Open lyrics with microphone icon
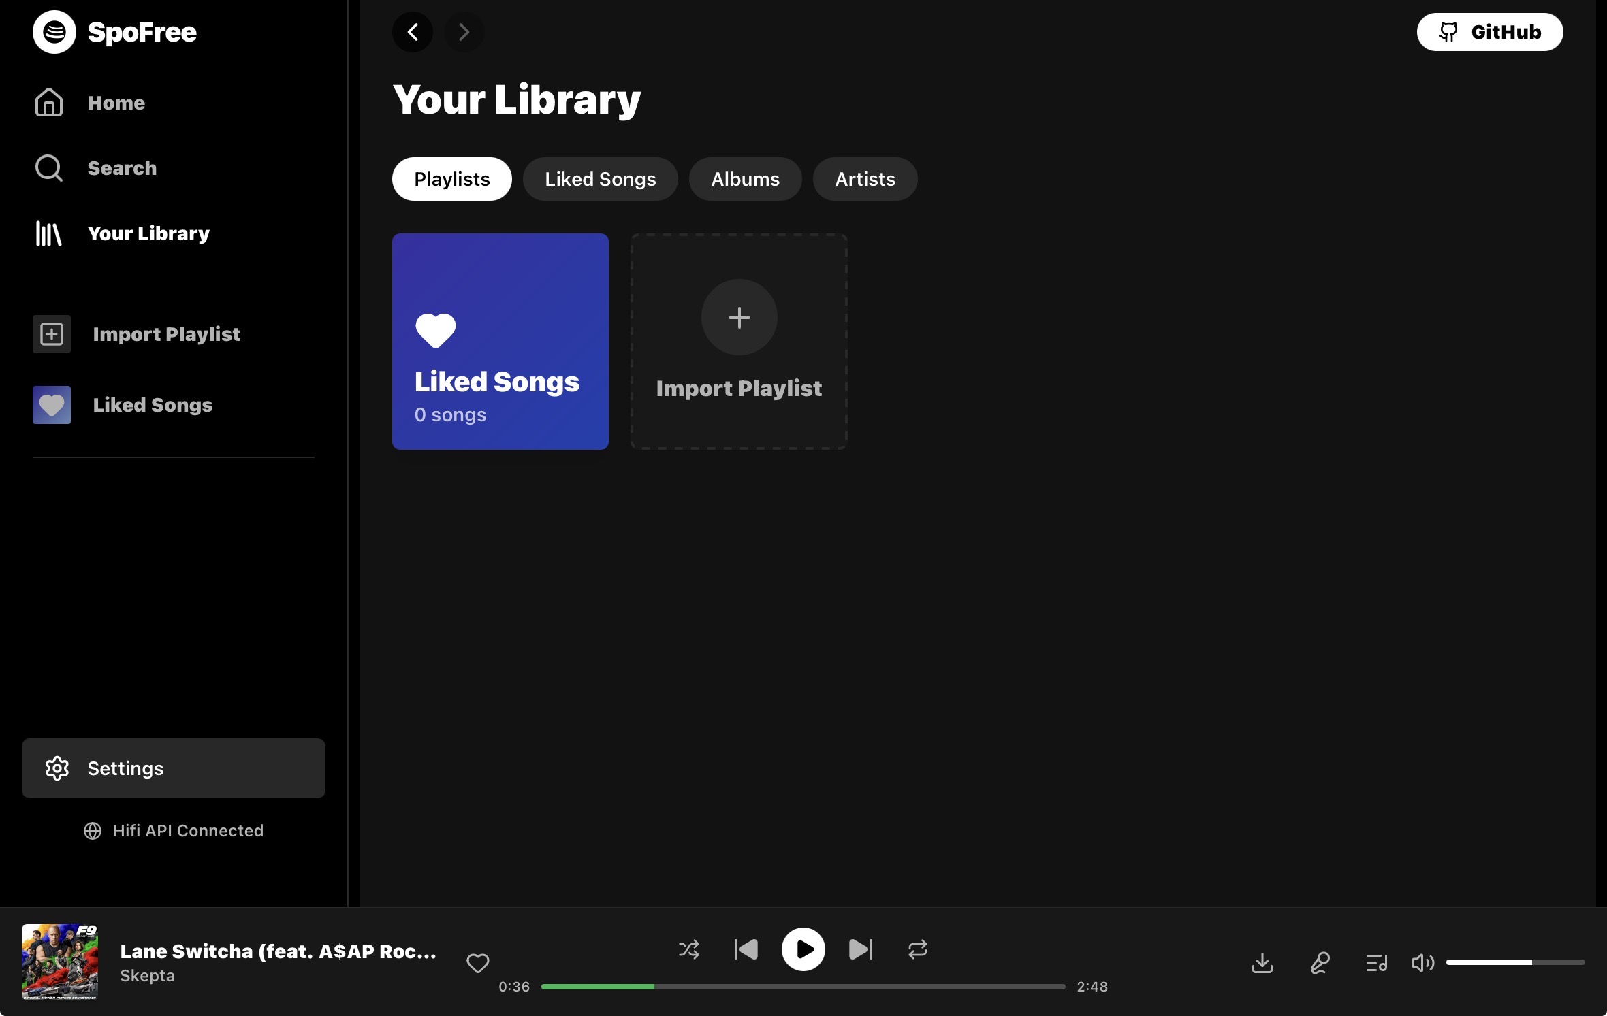This screenshot has width=1607, height=1016. [1320, 963]
